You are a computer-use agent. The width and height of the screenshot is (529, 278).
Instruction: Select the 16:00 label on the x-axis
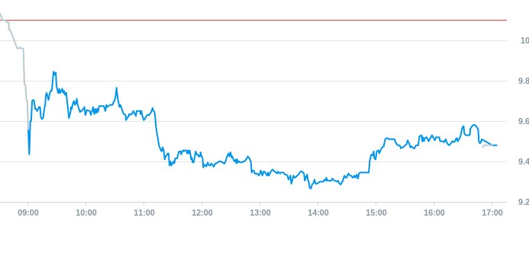click(x=434, y=212)
